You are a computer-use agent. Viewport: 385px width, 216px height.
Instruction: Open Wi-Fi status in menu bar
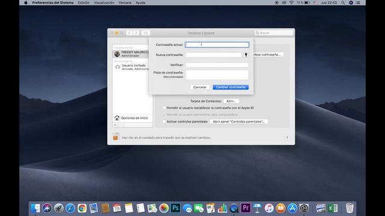pyautogui.click(x=291, y=2)
